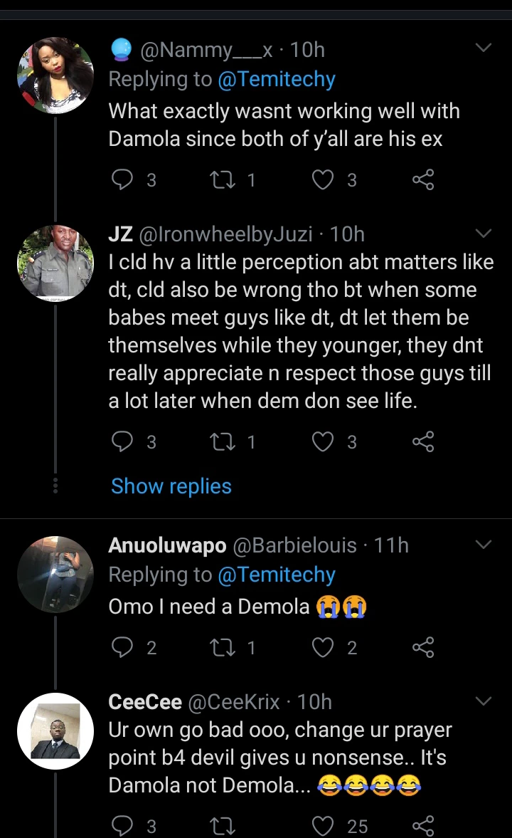Share JZ's tweet with share icon

[423, 442]
